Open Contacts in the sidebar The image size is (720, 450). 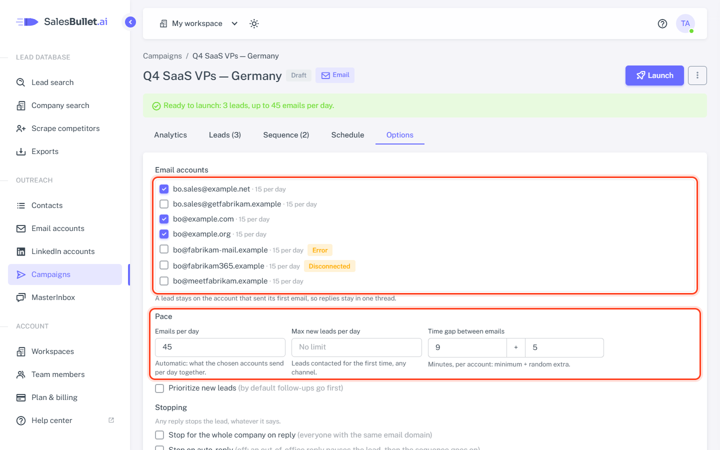[x=65, y=205]
